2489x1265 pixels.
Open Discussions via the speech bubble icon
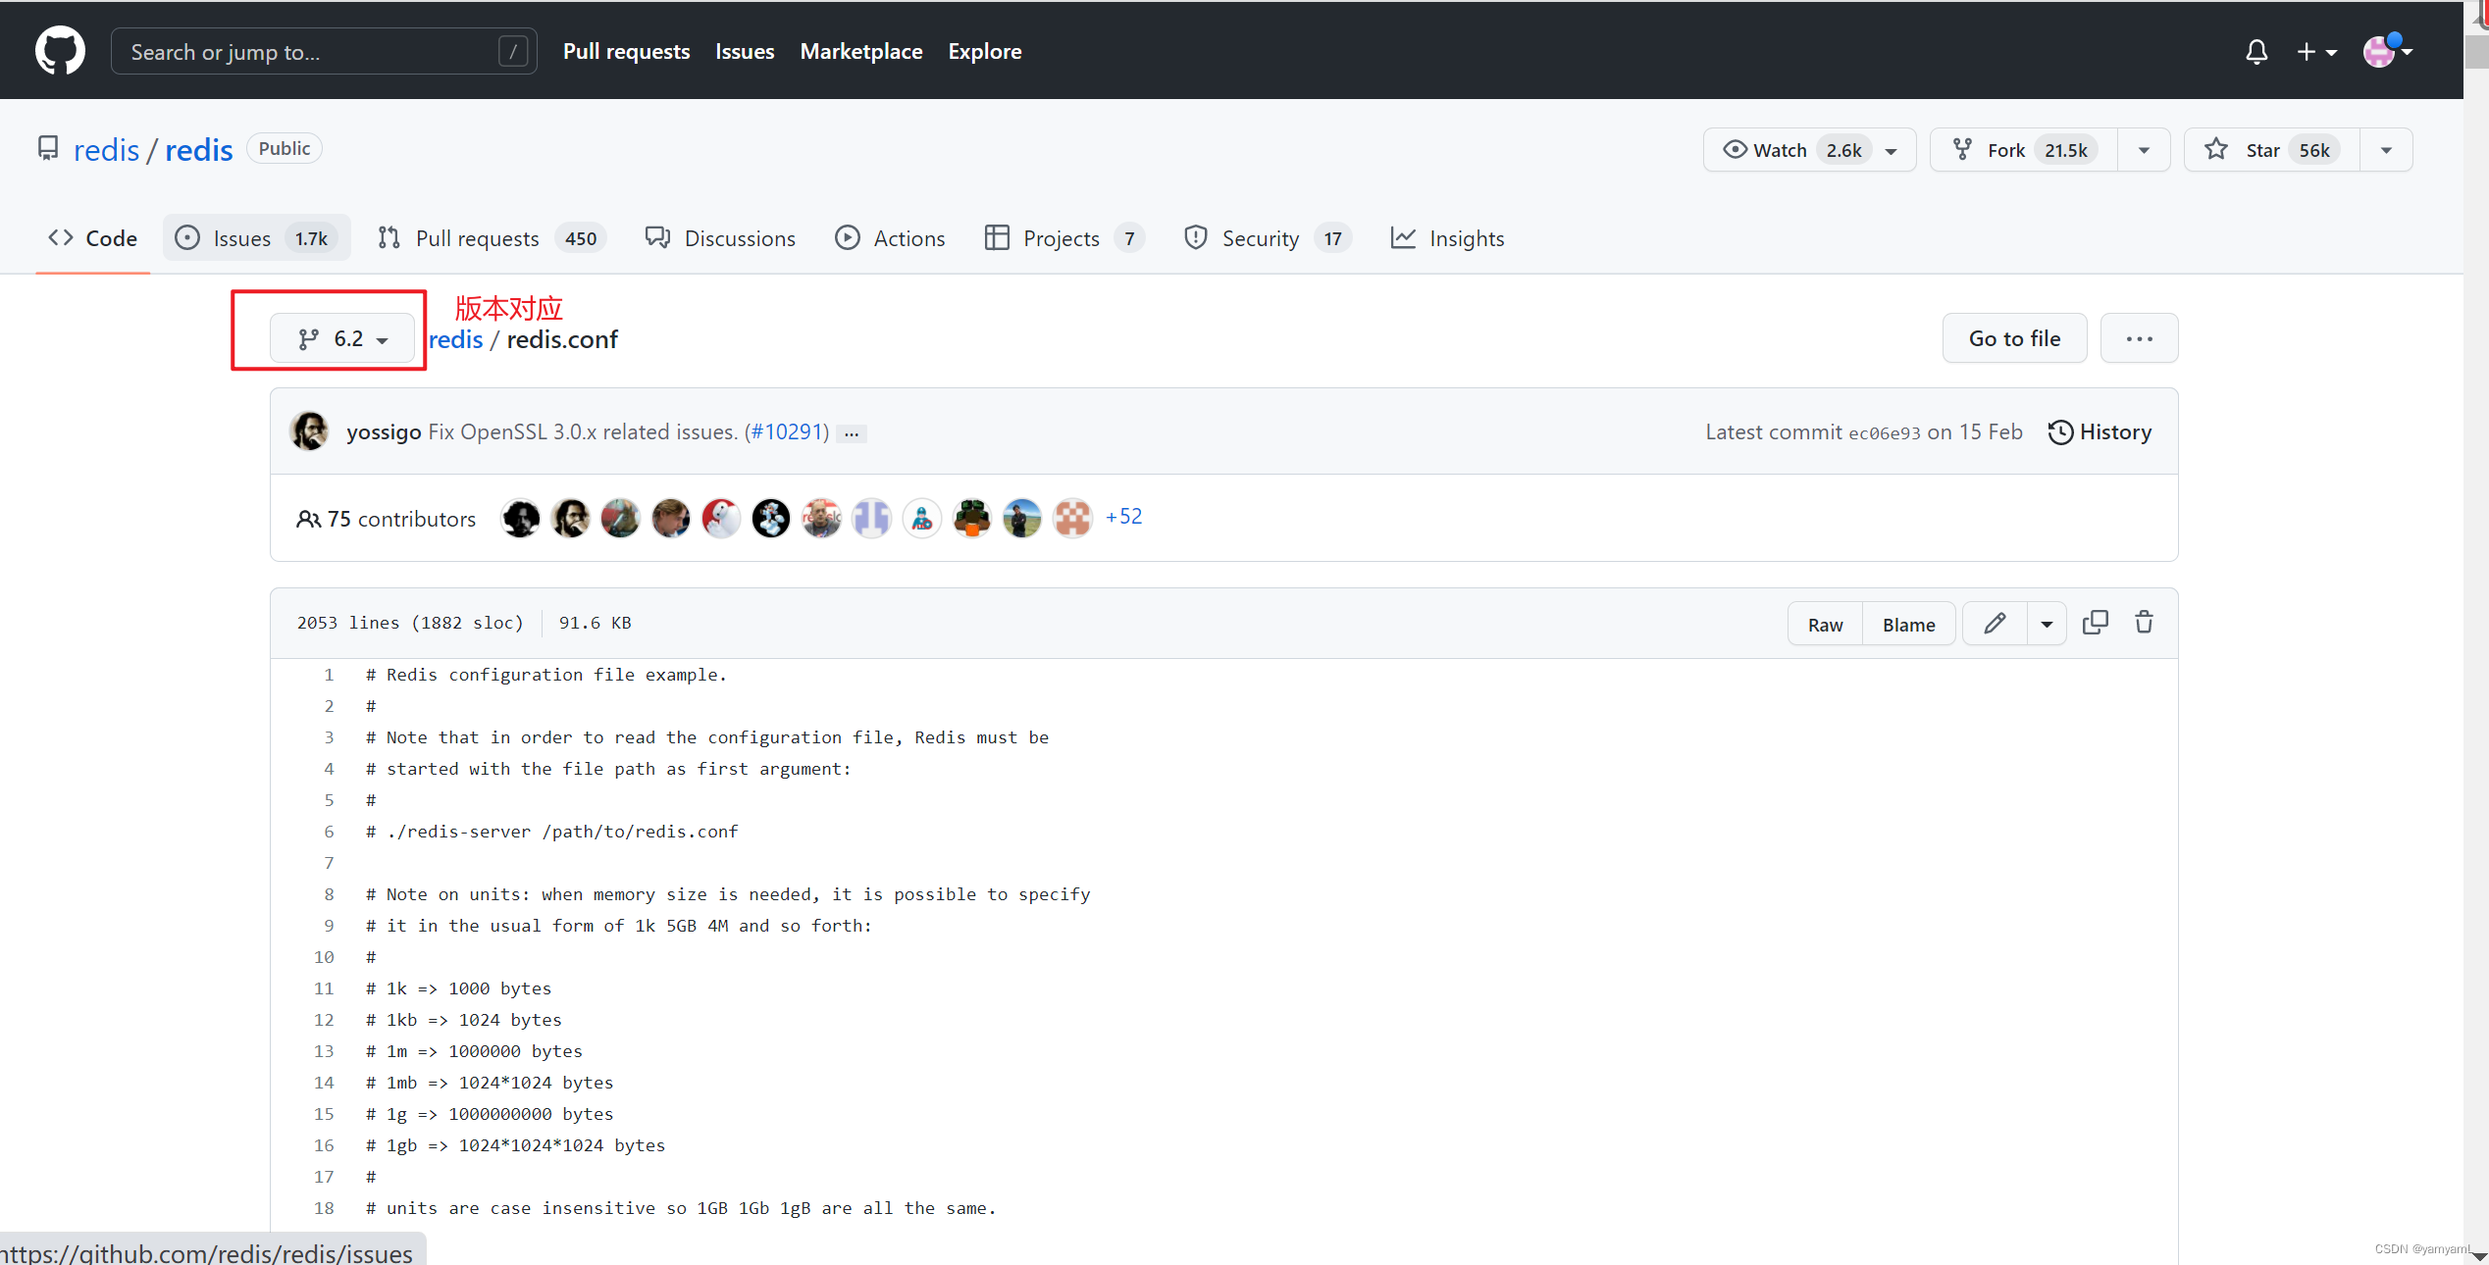coord(656,237)
